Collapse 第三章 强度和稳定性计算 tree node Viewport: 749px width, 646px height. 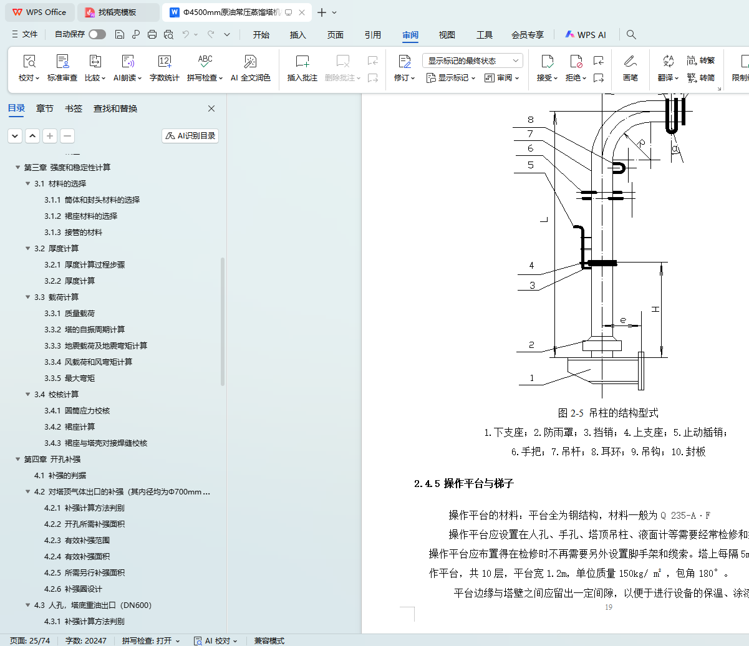(x=18, y=168)
